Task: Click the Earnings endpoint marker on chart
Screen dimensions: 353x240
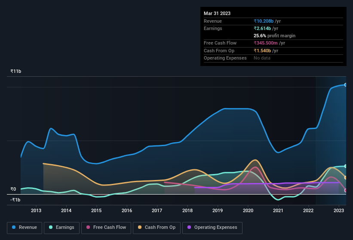Action: [x=346, y=166]
